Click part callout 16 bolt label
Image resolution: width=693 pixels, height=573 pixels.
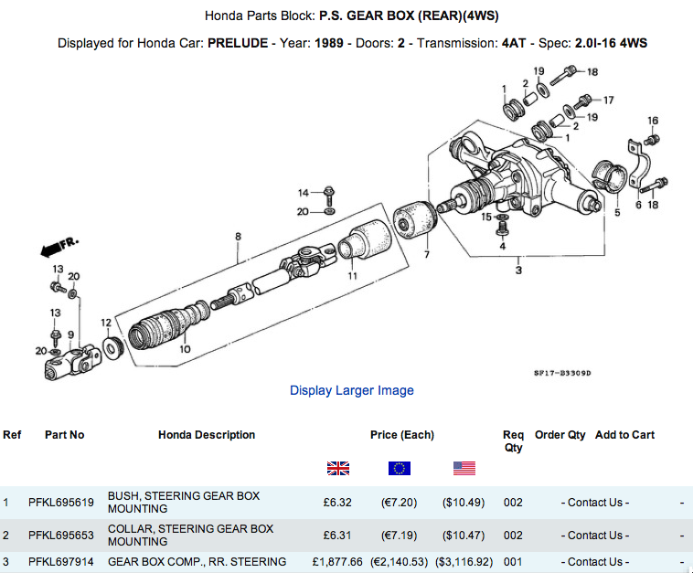[653, 121]
